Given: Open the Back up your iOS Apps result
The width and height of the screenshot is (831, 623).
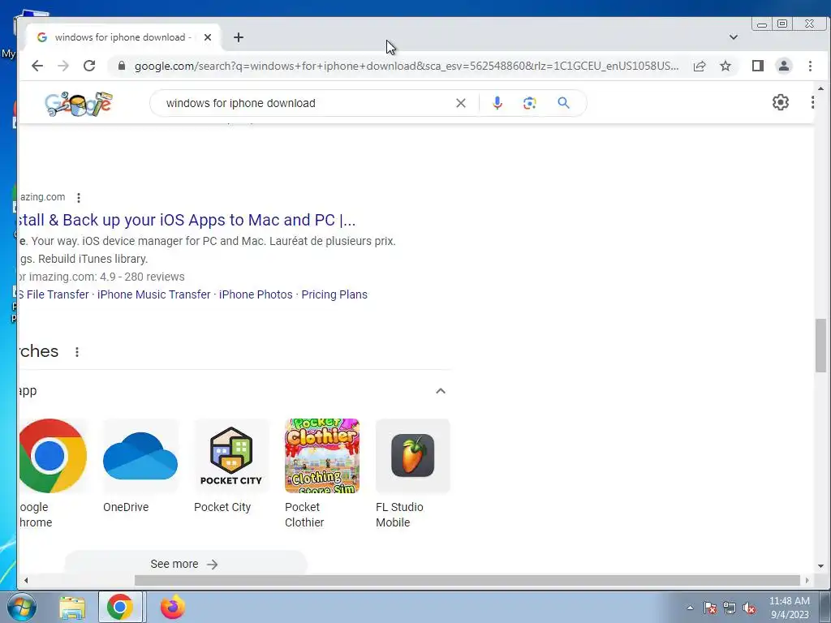Looking at the screenshot, I should click(187, 220).
